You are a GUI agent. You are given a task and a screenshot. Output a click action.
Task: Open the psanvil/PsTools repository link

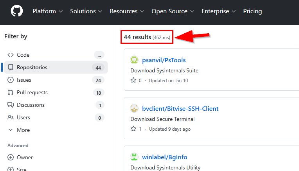point(164,60)
